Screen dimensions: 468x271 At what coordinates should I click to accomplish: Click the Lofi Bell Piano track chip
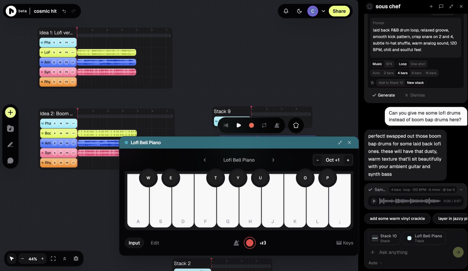[424, 238]
